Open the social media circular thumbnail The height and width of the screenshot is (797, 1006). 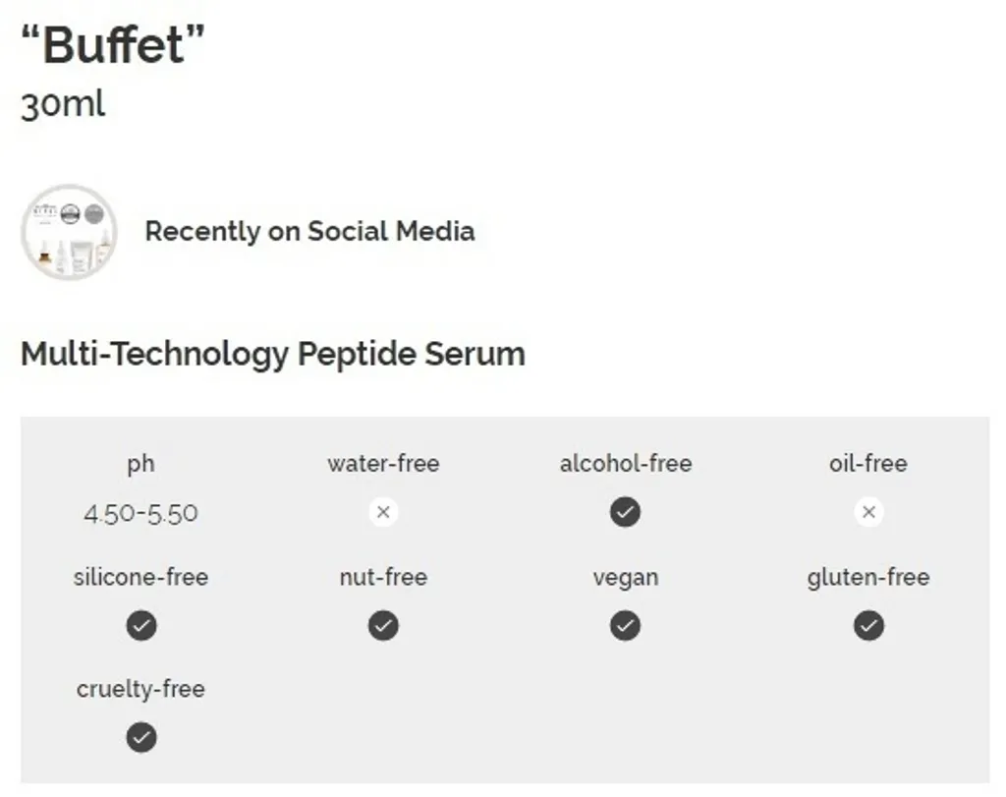coord(69,232)
